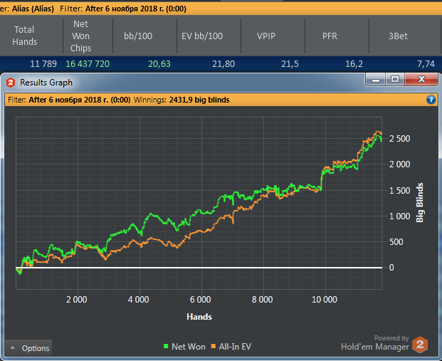Click the Winnings 2431,9 big blinds text

tap(181, 100)
